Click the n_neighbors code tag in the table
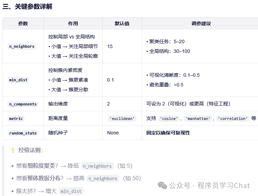258x196 pixels. tap(22, 46)
